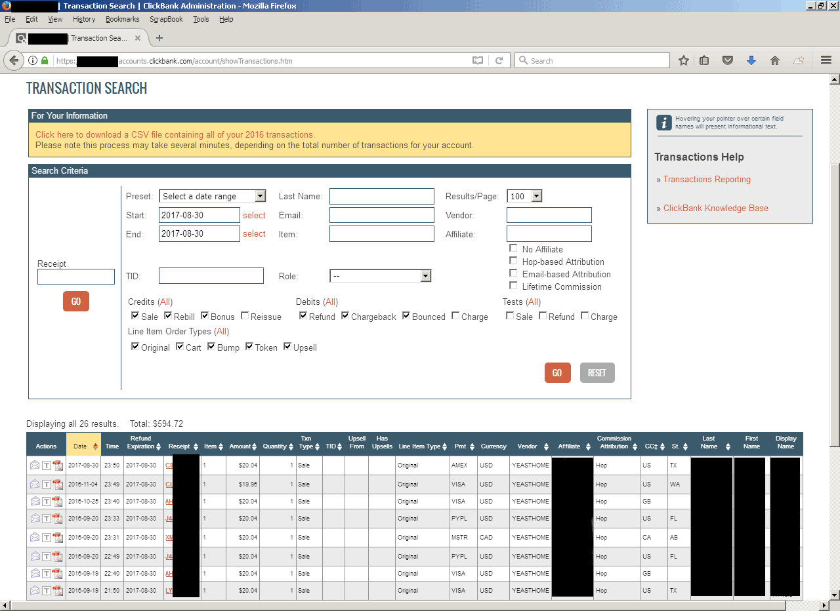Open the Results/Page dropdown
The image size is (840, 611).
[524, 196]
